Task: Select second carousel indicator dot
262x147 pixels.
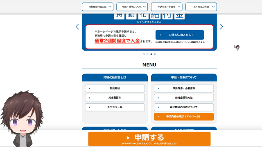Action: tap(147, 54)
